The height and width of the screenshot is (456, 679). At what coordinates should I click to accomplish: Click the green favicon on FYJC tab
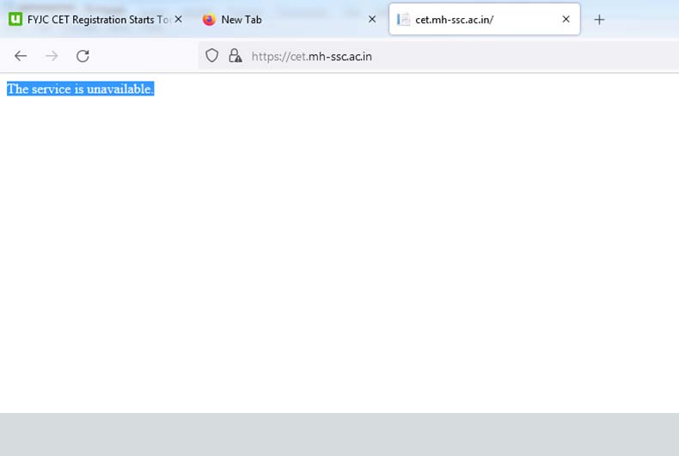coord(15,19)
